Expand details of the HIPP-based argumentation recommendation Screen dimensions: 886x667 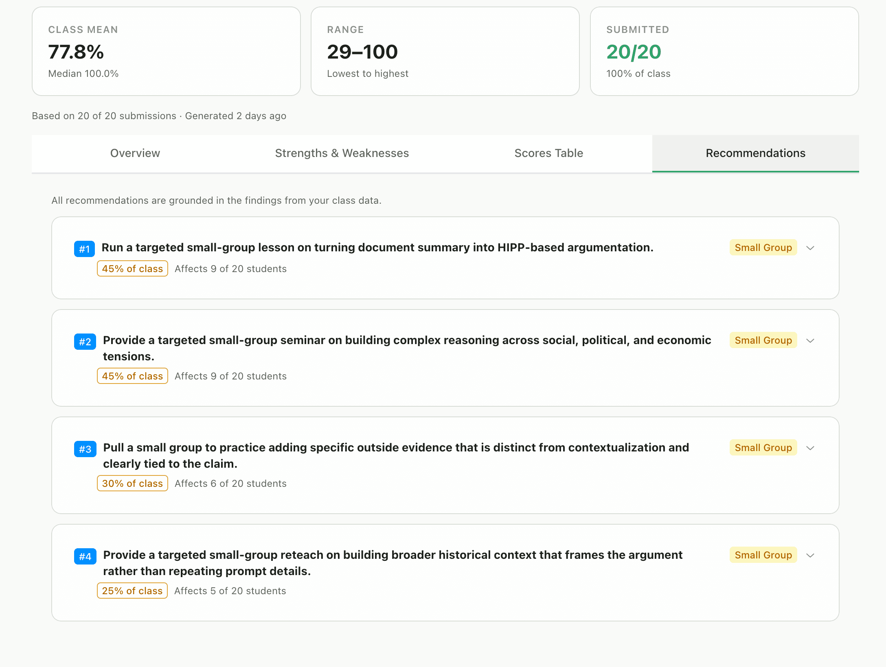[810, 248]
